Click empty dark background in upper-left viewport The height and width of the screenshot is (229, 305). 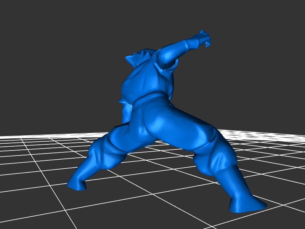click(46, 46)
